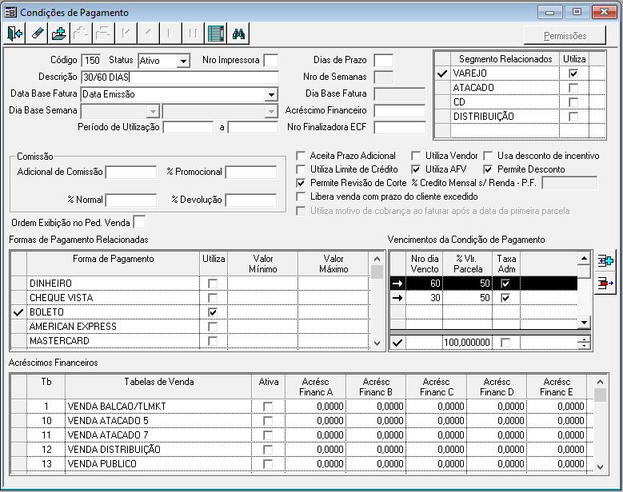Click the remove vencimento row icon
623x492 pixels.
[605, 284]
